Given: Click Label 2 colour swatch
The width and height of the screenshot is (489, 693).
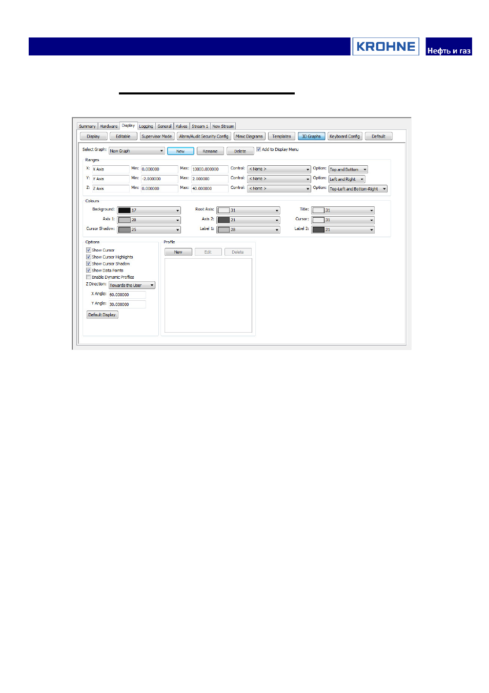Looking at the screenshot, I should 318,230.
